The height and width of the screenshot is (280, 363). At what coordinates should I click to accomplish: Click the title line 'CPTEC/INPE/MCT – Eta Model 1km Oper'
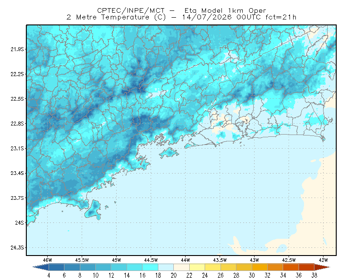tap(181, 10)
